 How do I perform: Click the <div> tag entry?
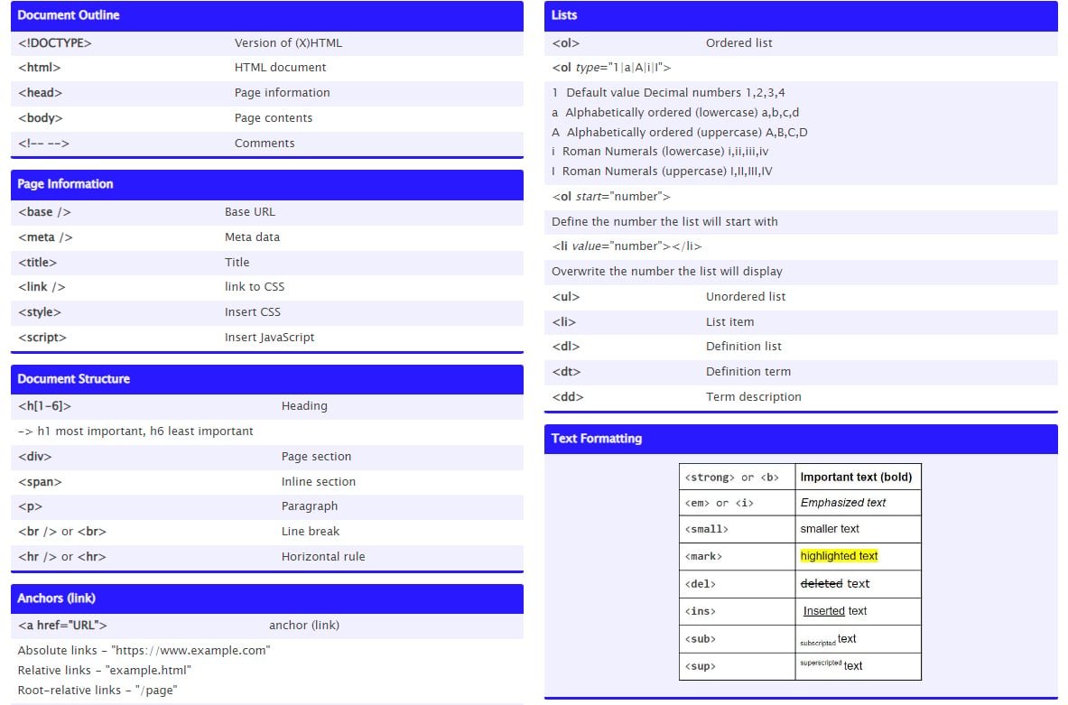point(34,457)
